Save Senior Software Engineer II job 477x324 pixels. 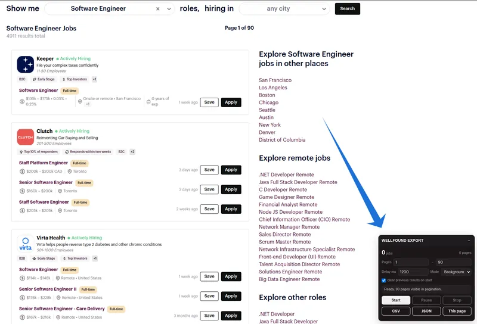(x=209, y=296)
